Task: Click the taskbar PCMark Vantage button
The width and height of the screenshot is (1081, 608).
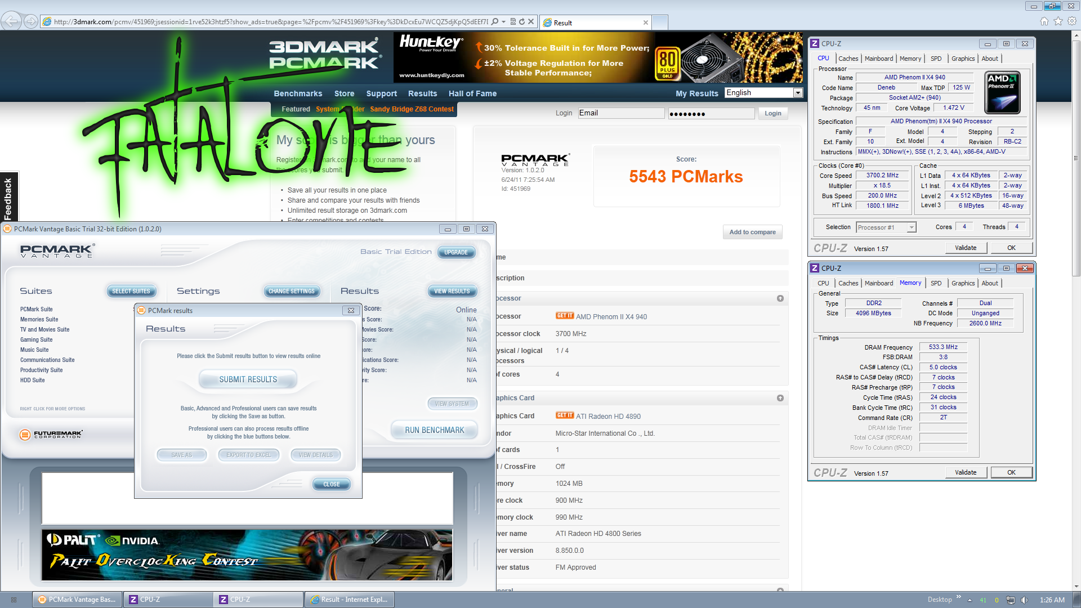Action: [x=78, y=600]
